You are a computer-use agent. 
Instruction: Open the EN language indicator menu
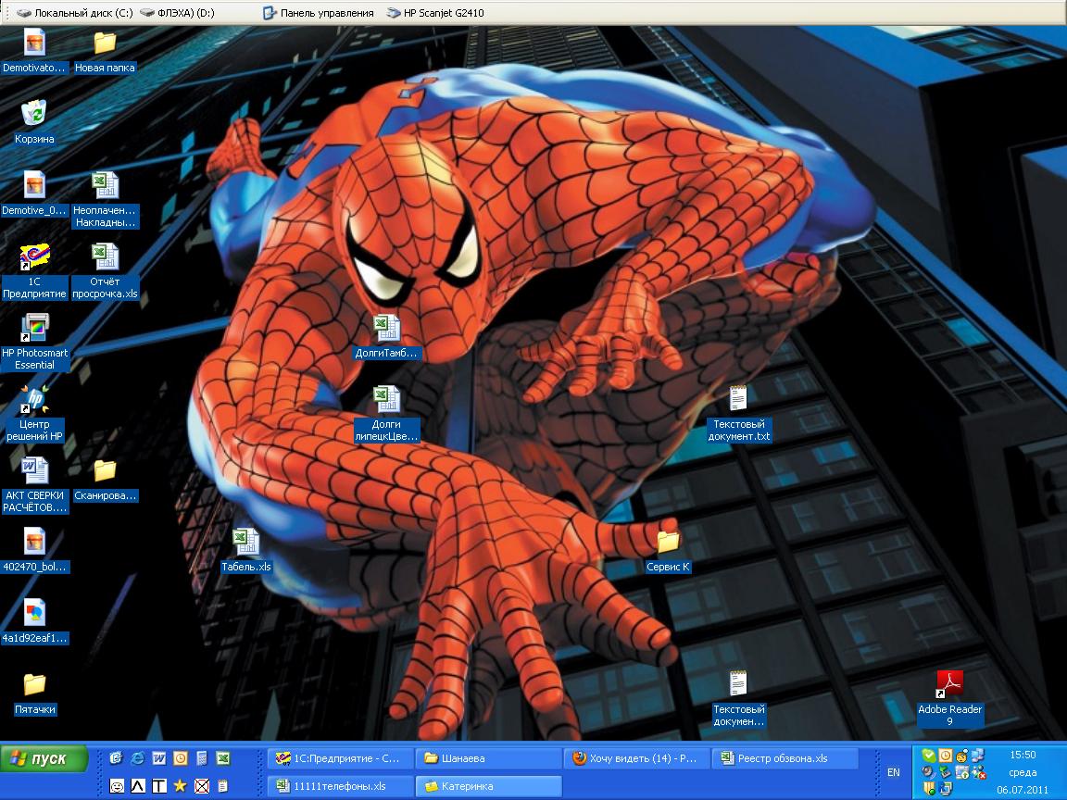(893, 772)
